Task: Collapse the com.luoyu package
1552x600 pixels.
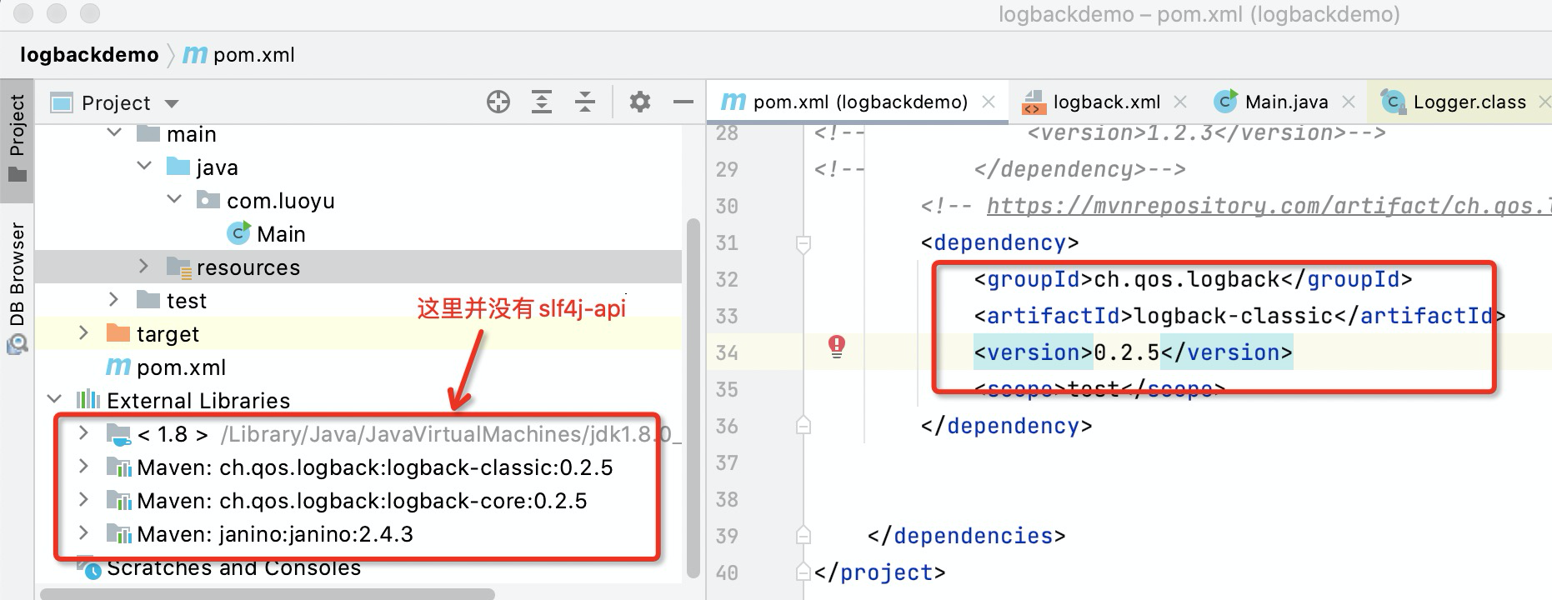Action: pyautogui.click(x=174, y=200)
